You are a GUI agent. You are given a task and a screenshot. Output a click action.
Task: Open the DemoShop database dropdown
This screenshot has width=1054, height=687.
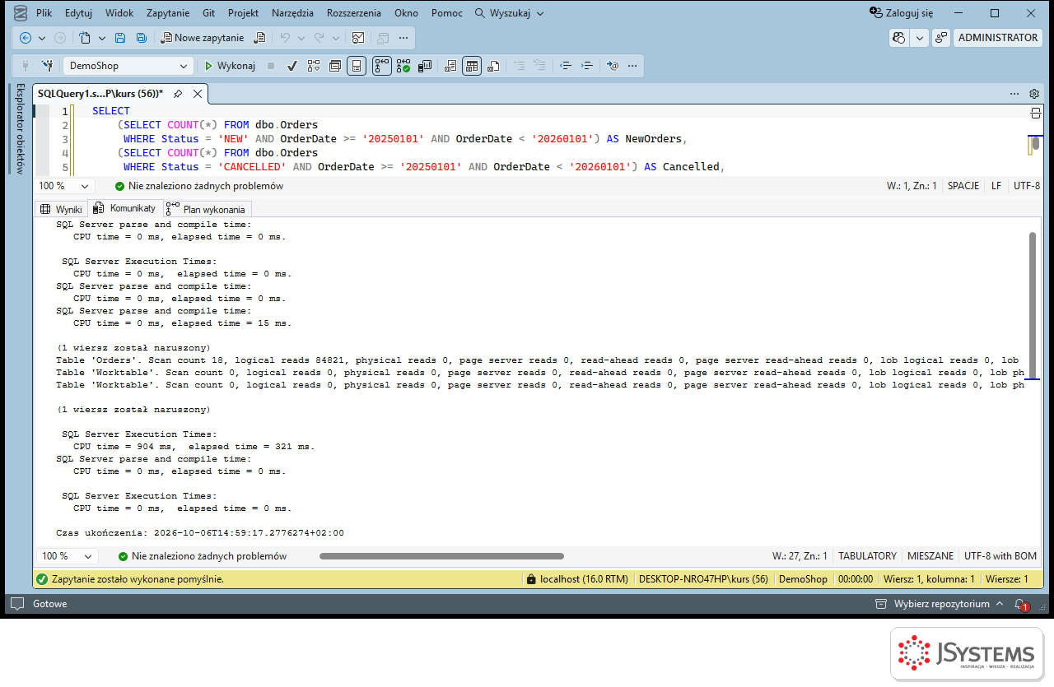[x=128, y=66]
